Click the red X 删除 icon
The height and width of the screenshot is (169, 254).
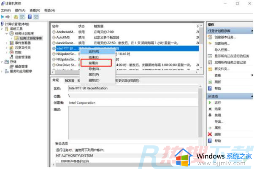(210, 134)
